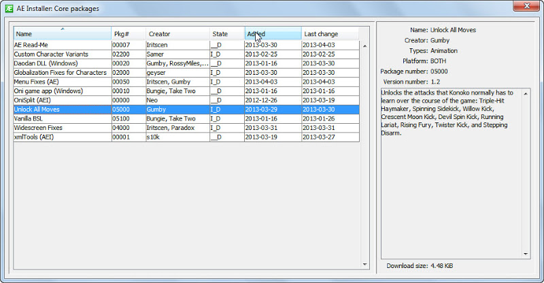Viewport: 544px width, 283px height.
Task: Sort packages by Last change column
Action: (330, 34)
